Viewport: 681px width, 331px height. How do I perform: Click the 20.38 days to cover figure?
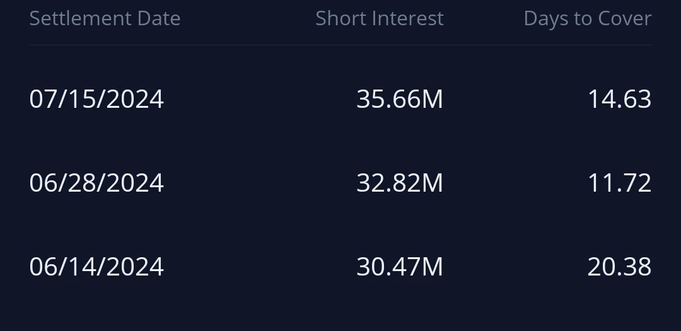tap(619, 267)
